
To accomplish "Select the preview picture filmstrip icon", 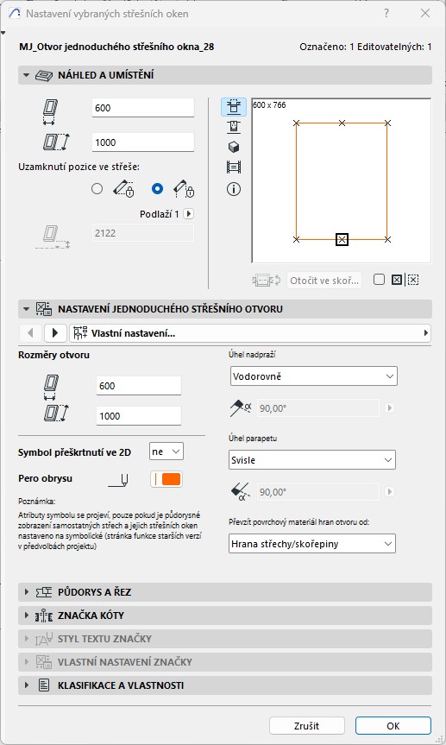I will [x=234, y=167].
